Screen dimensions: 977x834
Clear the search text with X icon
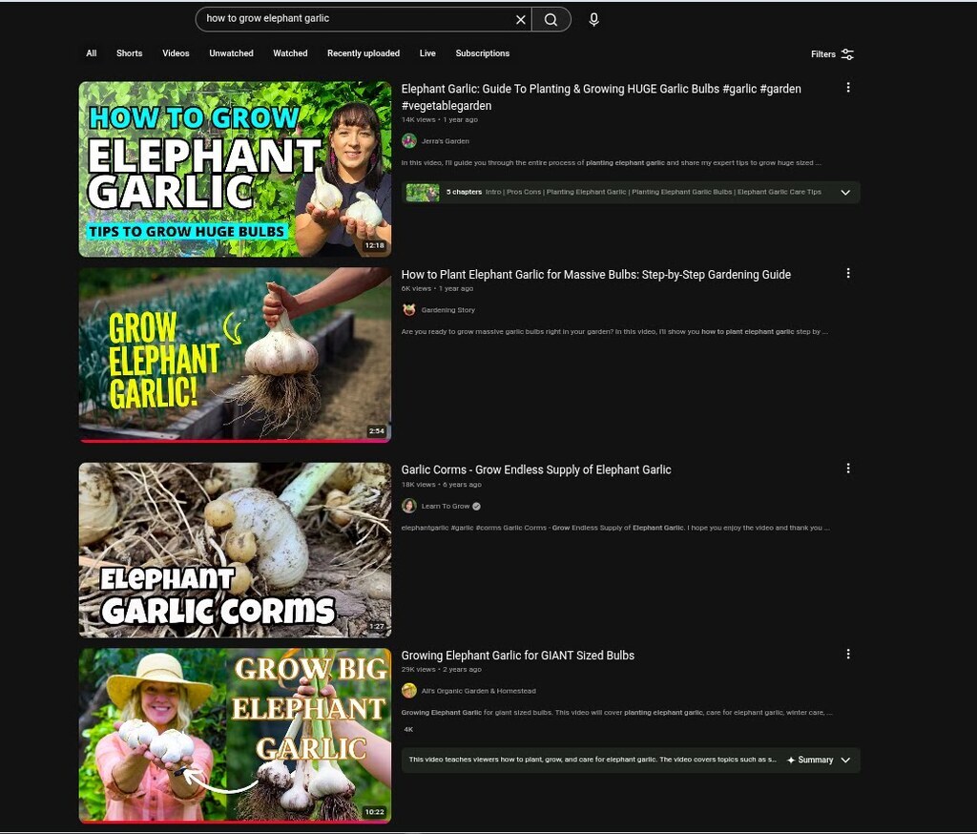point(521,19)
